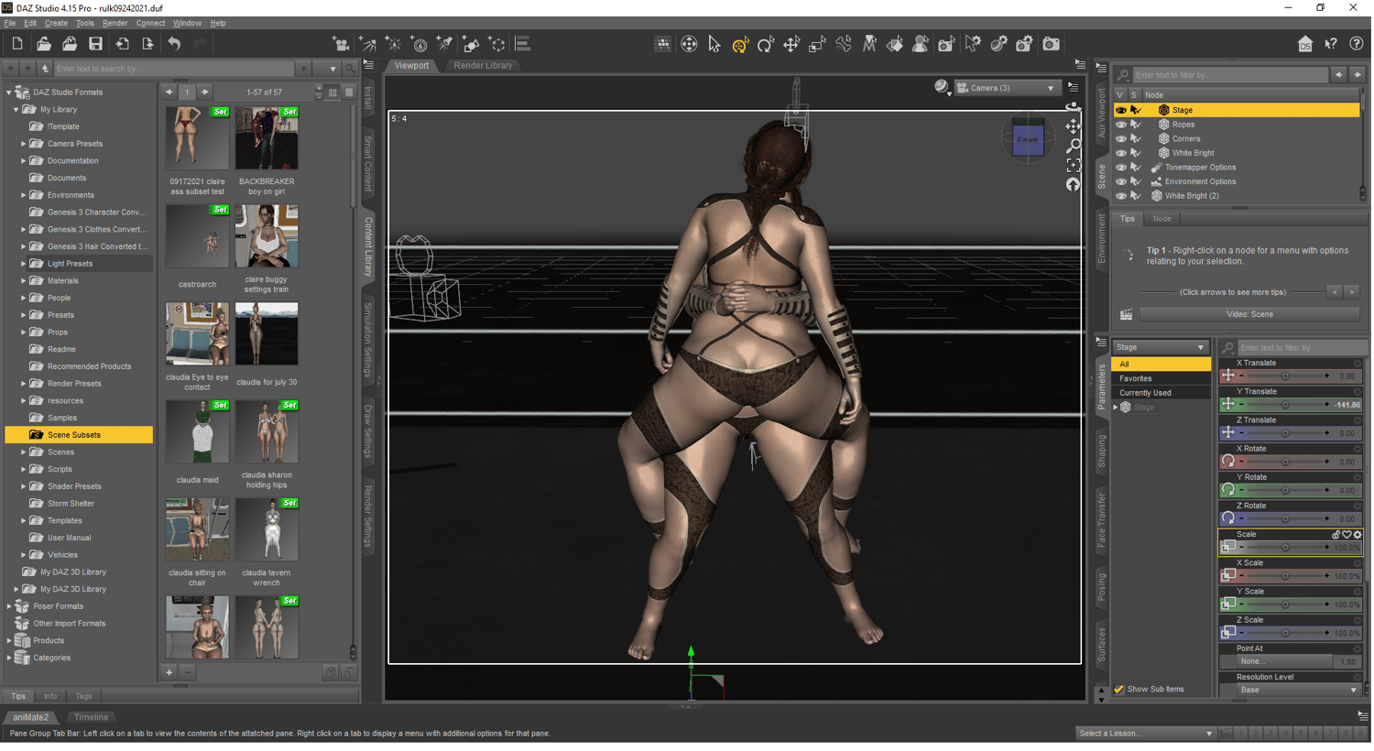Activate the highlighted Universal tool
Viewport: 1374px width, 751px height.
[x=740, y=44]
